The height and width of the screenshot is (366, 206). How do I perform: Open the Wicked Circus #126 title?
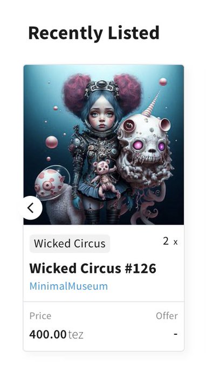(93, 269)
